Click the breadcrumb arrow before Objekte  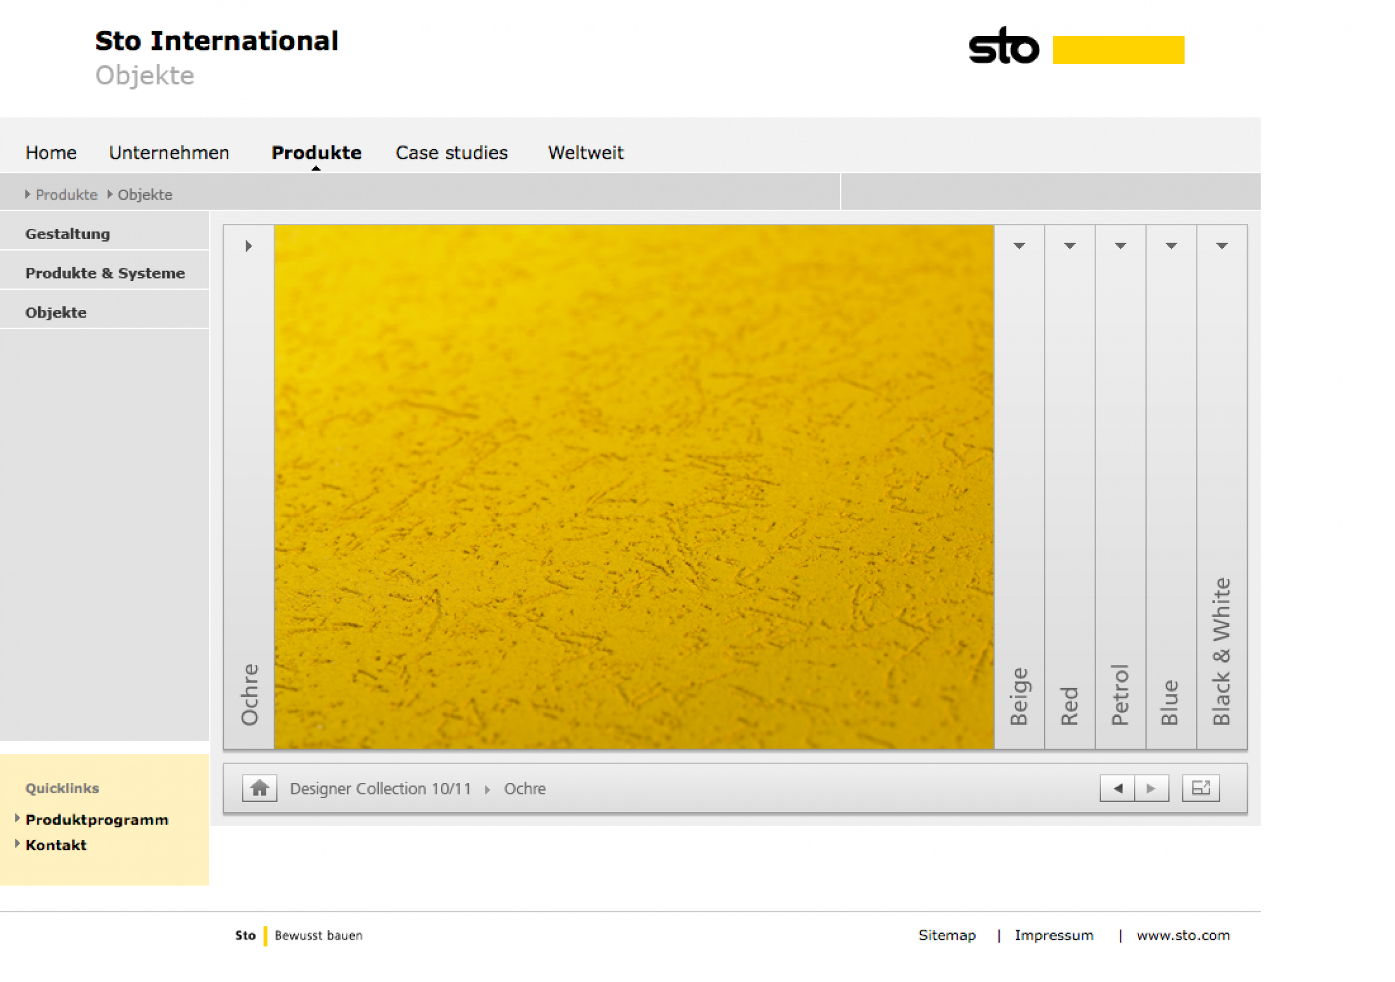coord(110,194)
